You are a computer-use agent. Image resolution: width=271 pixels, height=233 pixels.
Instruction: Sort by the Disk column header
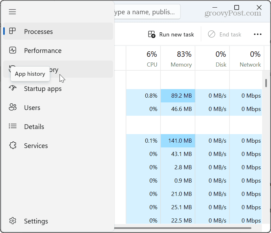pyautogui.click(x=212, y=58)
